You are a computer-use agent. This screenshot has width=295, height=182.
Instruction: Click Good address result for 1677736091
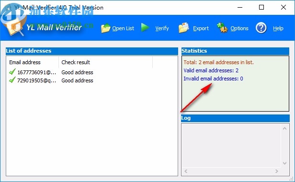[77, 72]
